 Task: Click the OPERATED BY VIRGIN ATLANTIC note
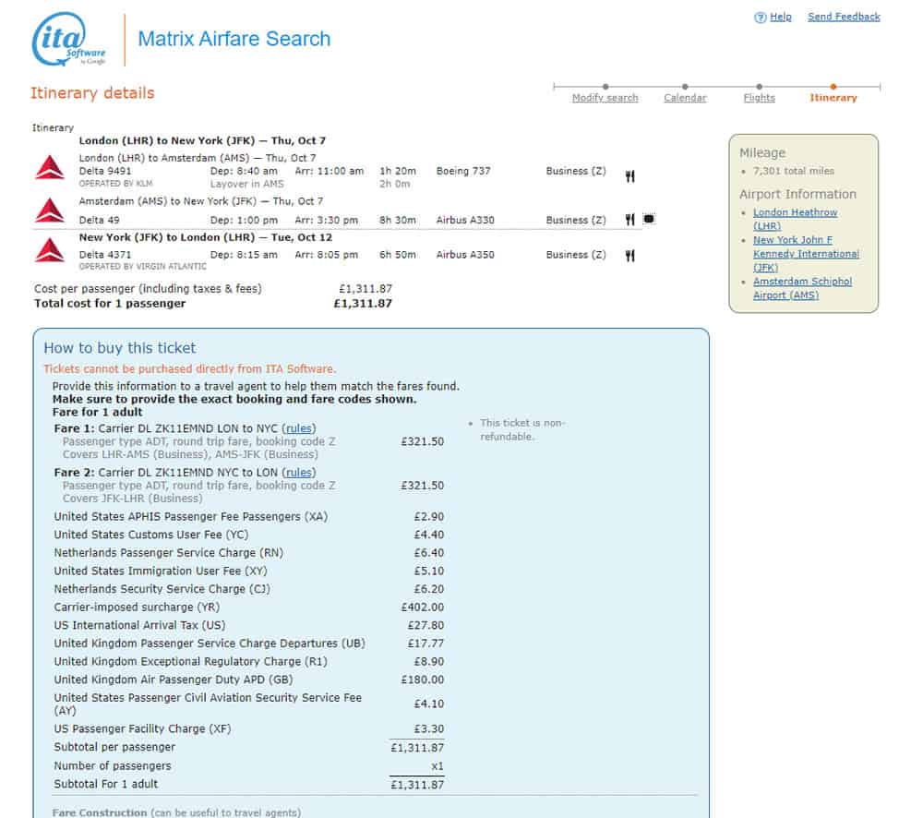(x=142, y=266)
